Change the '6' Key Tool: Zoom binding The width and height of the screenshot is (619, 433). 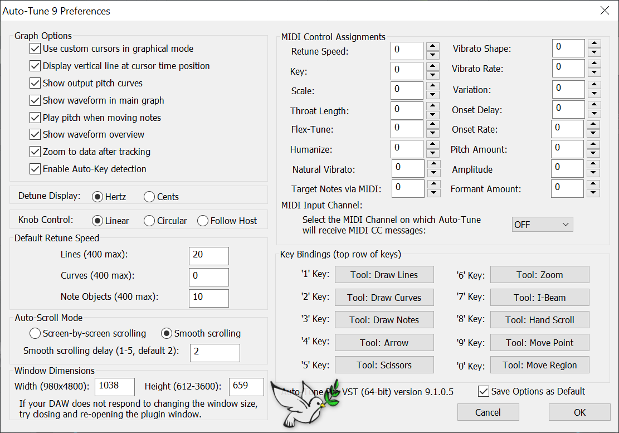click(x=540, y=275)
